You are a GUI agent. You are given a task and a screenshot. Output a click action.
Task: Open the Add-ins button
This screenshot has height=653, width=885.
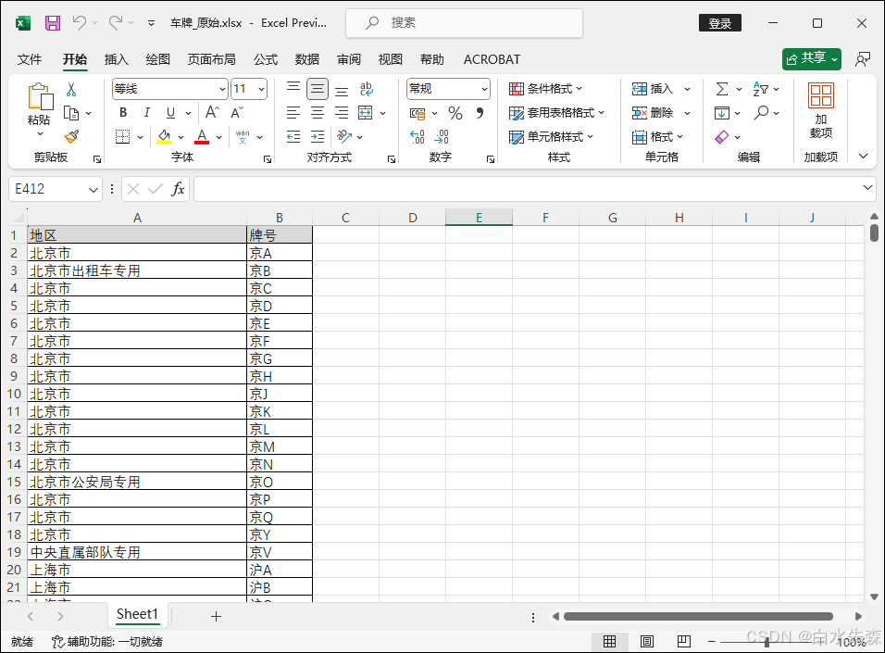tap(820, 111)
